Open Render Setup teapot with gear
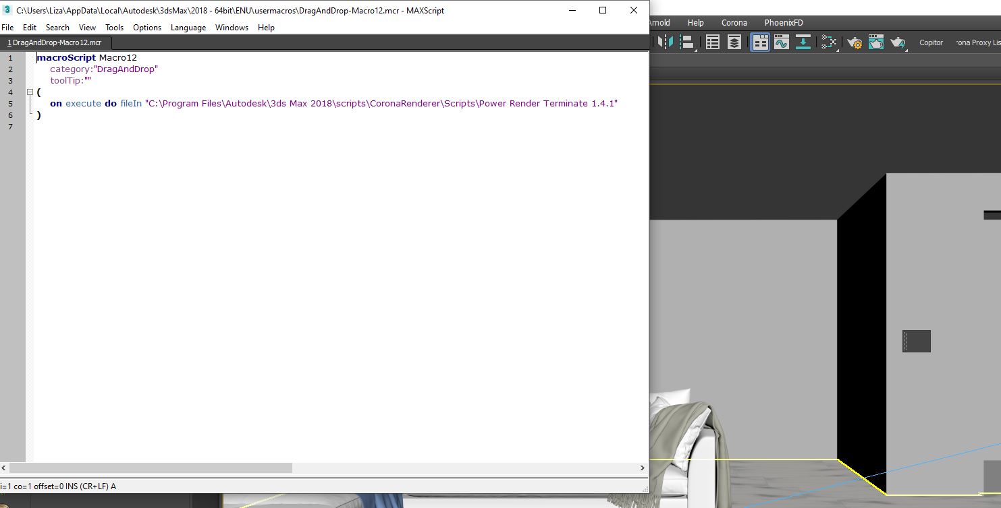Screen dimensions: 1001x508 coord(855,42)
